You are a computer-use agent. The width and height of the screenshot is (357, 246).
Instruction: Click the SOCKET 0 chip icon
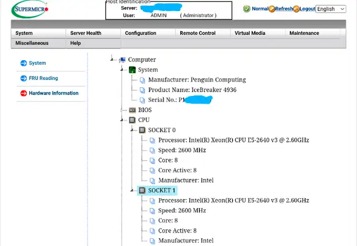click(x=142, y=130)
